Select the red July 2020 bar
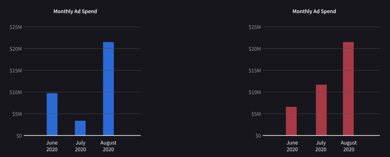 (x=321, y=110)
